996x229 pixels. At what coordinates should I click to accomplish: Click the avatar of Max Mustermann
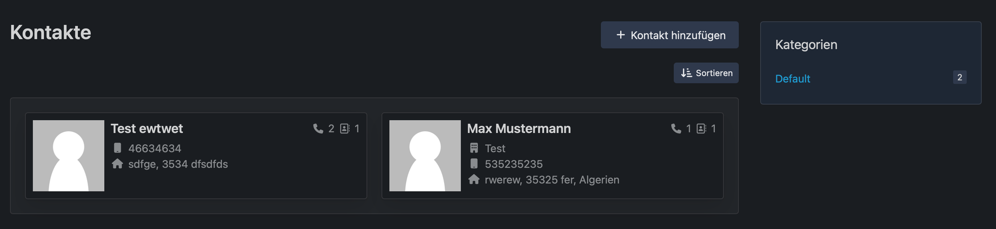(425, 156)
